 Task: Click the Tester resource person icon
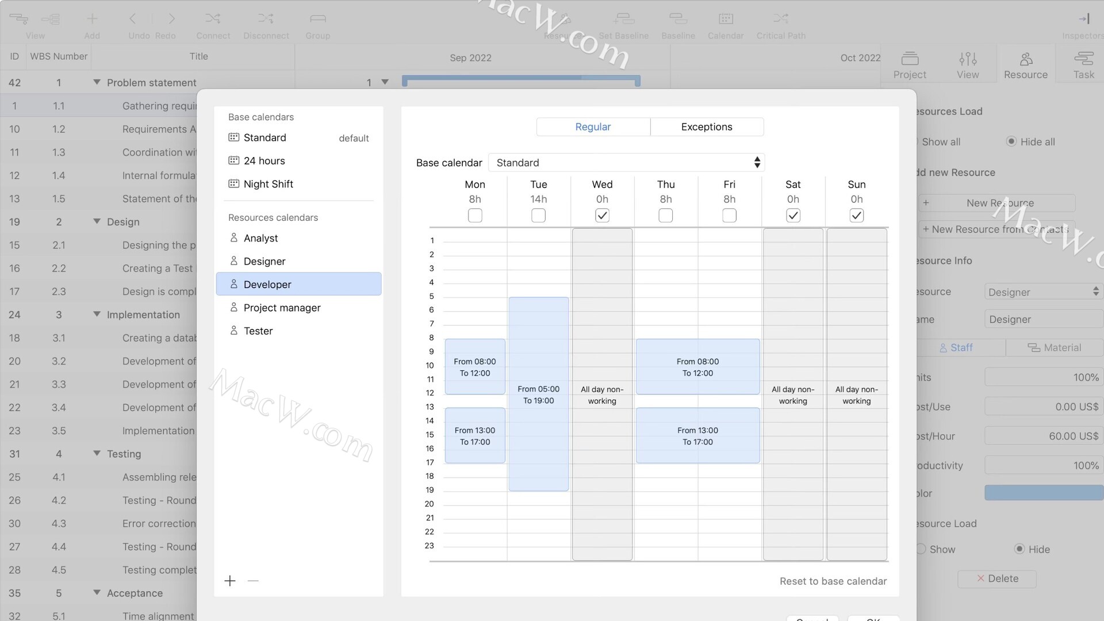[x=233, y=331]
